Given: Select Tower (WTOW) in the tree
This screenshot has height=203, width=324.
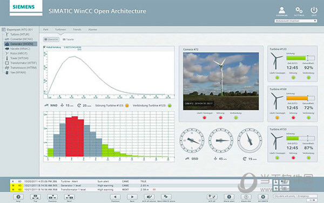Looking at the screenshot, I should click(x=19, y=58).
